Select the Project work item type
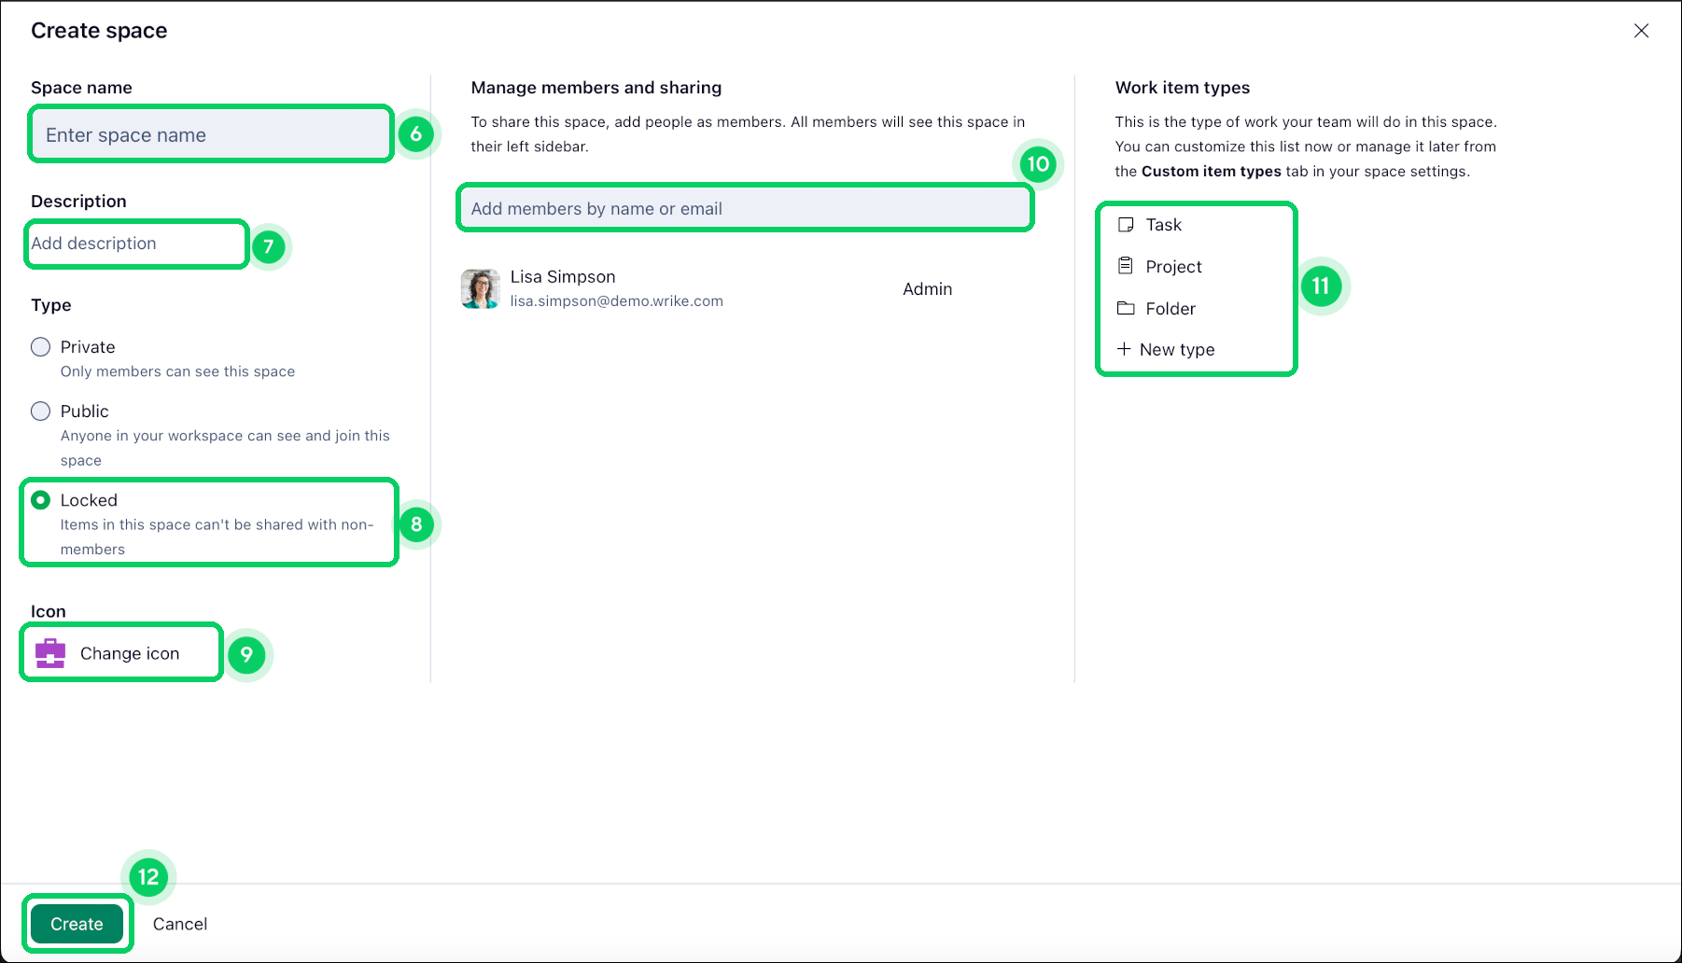This screenshot has width=1682, height=963. [x=1173, y=267]
